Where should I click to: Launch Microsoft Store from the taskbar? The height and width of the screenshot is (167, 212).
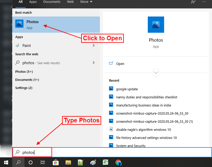coord(55,162)
